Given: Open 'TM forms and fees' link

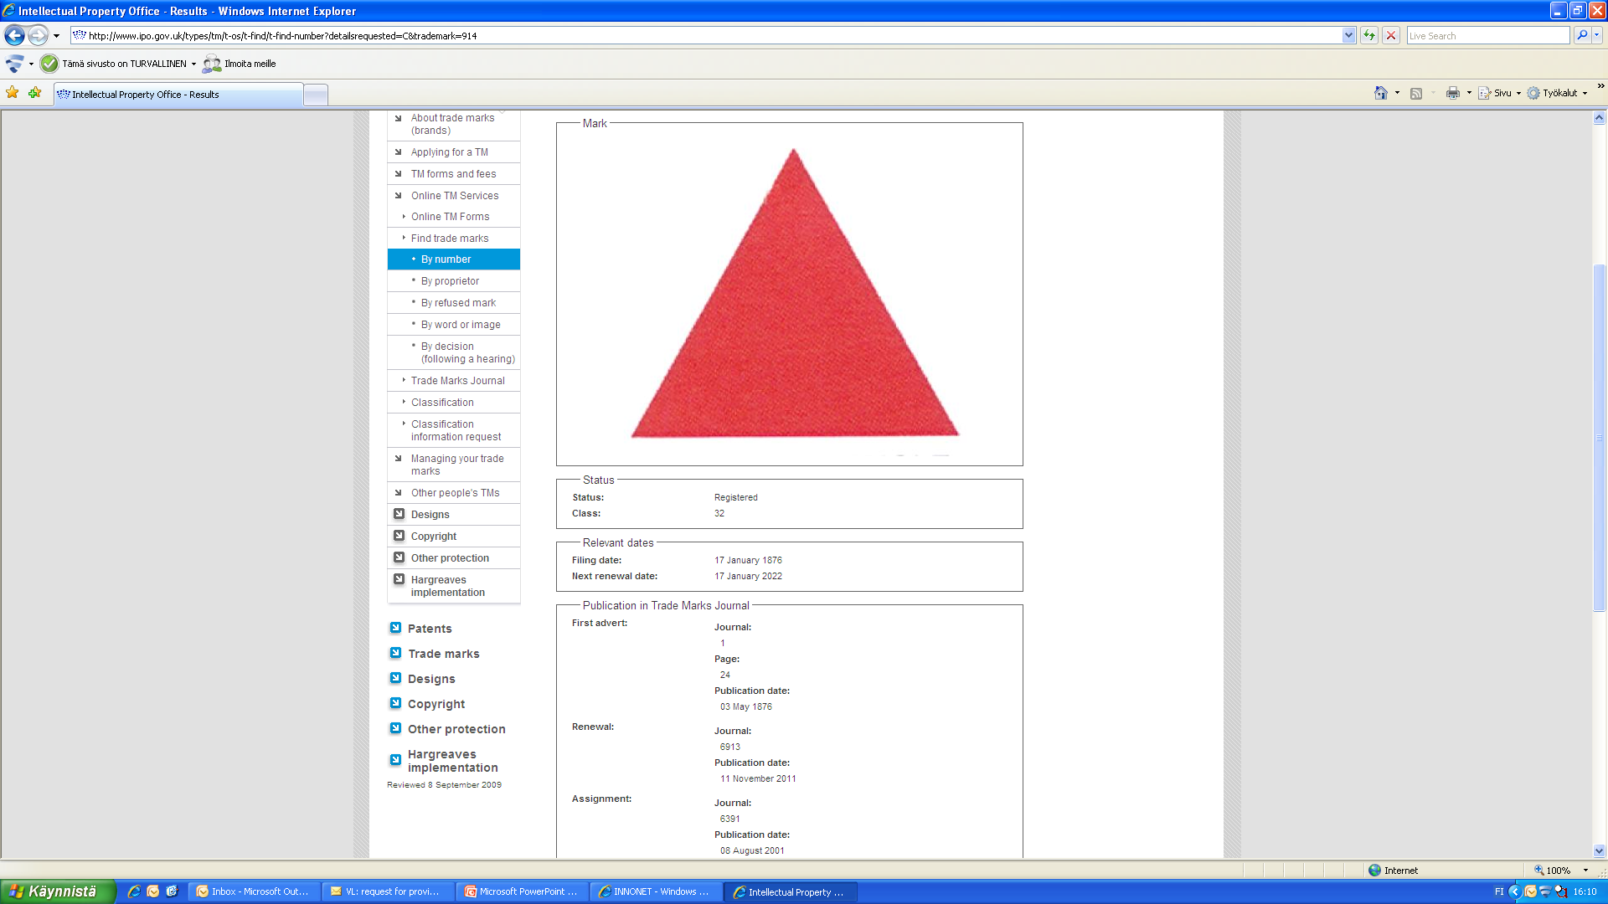Looking at the screenshot, I should tap(453, 174).
